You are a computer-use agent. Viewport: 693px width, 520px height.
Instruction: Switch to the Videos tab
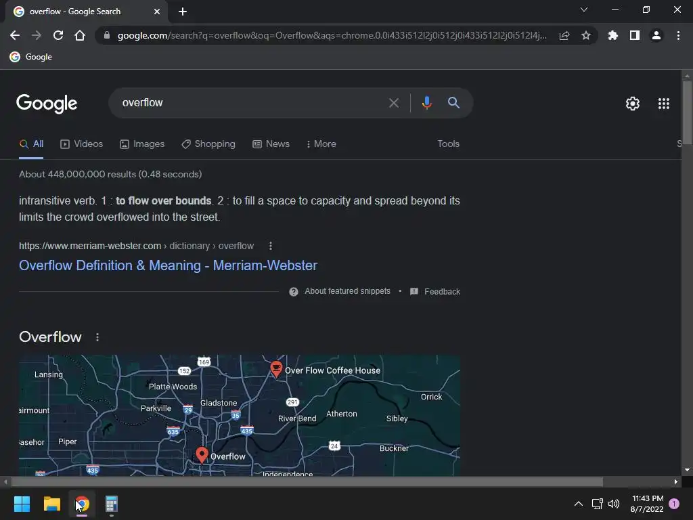[x=82, y=144]
